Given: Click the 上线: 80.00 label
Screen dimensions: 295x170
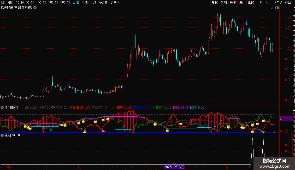Looking at the screenshot, I should (x=30, y=107).
